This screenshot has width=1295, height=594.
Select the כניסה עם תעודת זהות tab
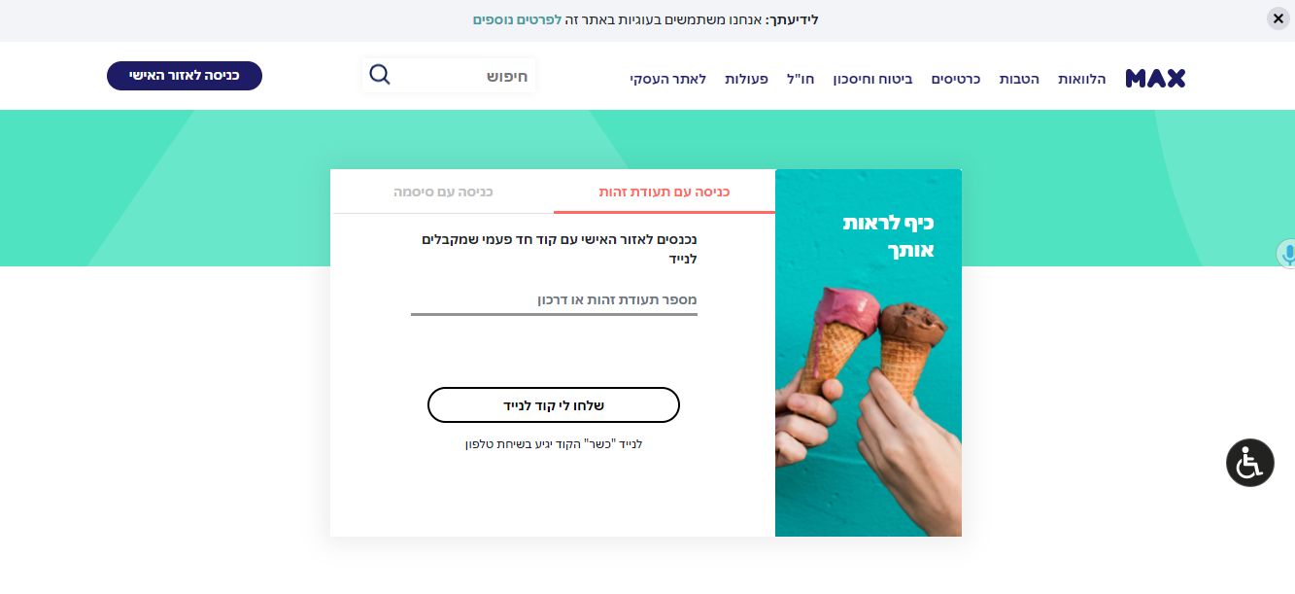[x=665, y=192]
